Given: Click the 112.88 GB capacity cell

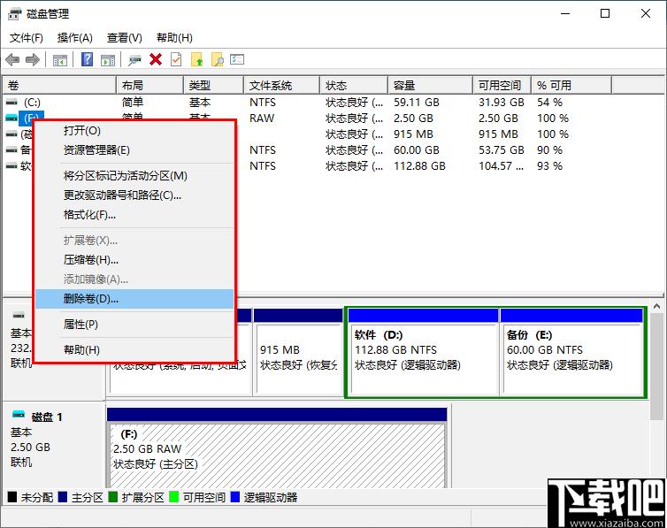Looking at the screenshot, I should click(419, 165).
